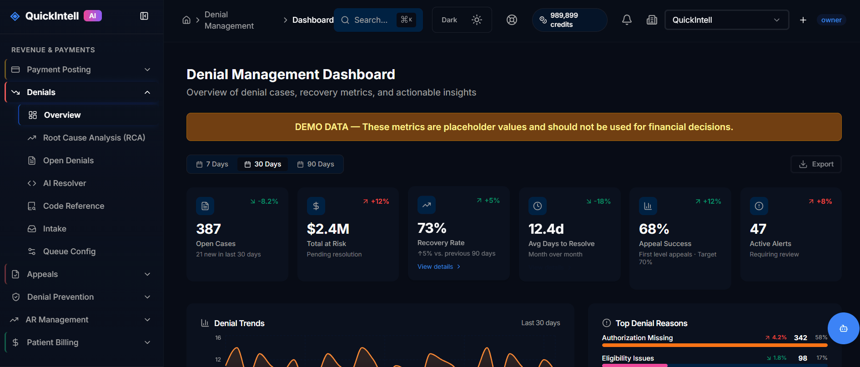The image size is (860, 367).
Task: Open Queue Config
Action: (89, 251)
